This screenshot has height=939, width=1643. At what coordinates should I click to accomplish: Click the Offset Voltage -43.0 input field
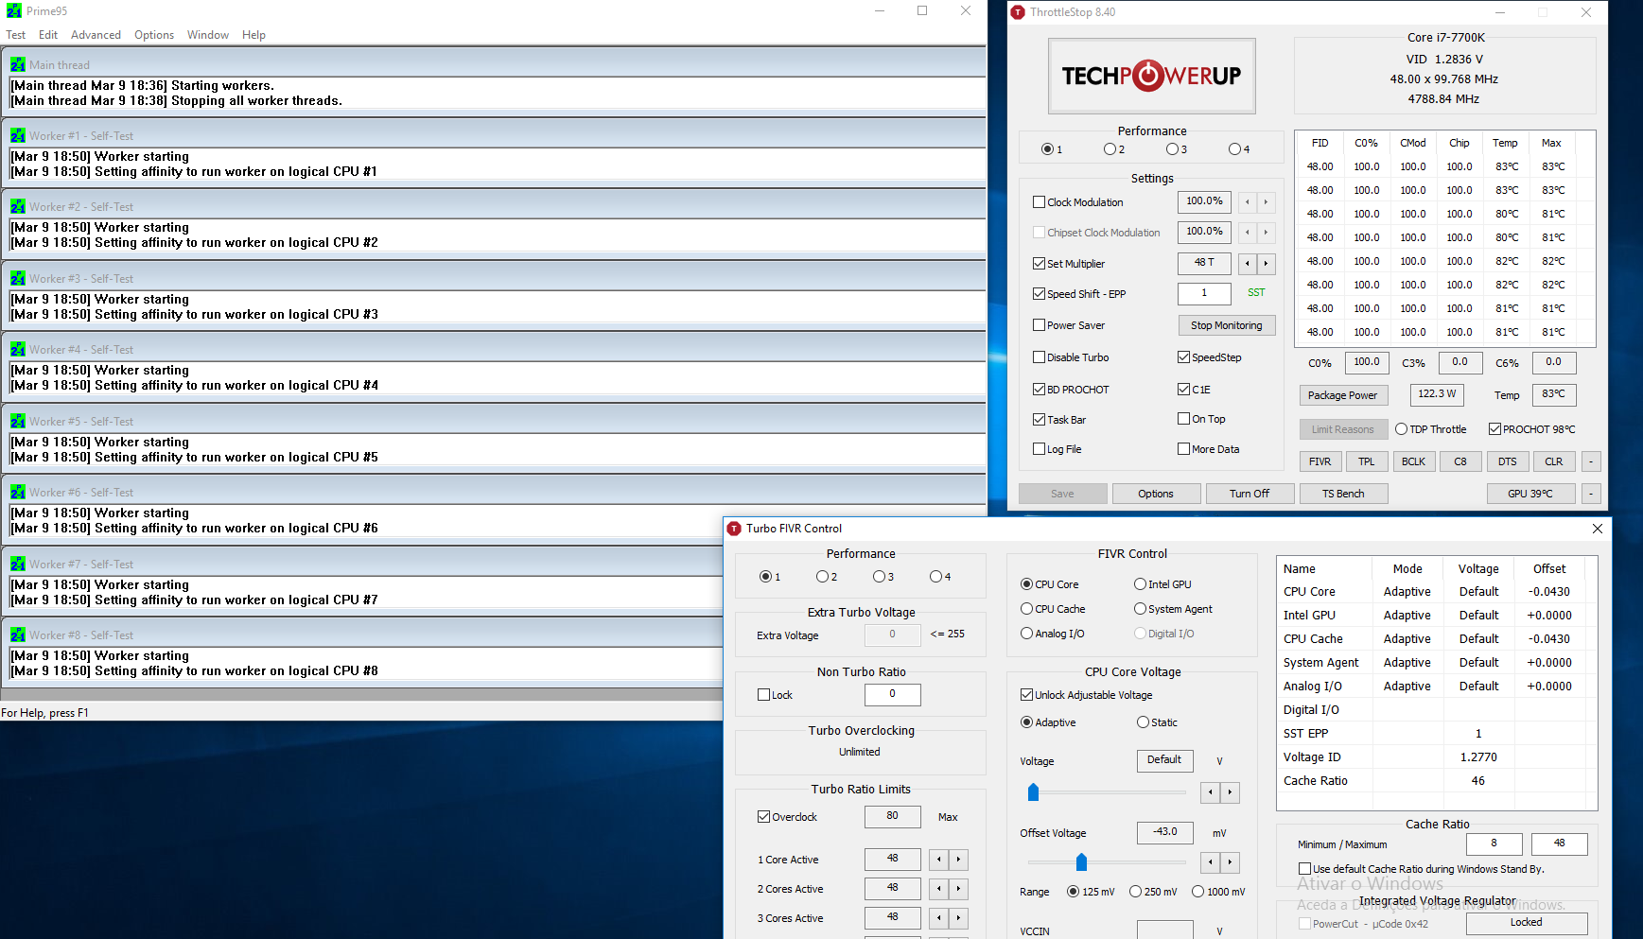[x=1164, y=832]
